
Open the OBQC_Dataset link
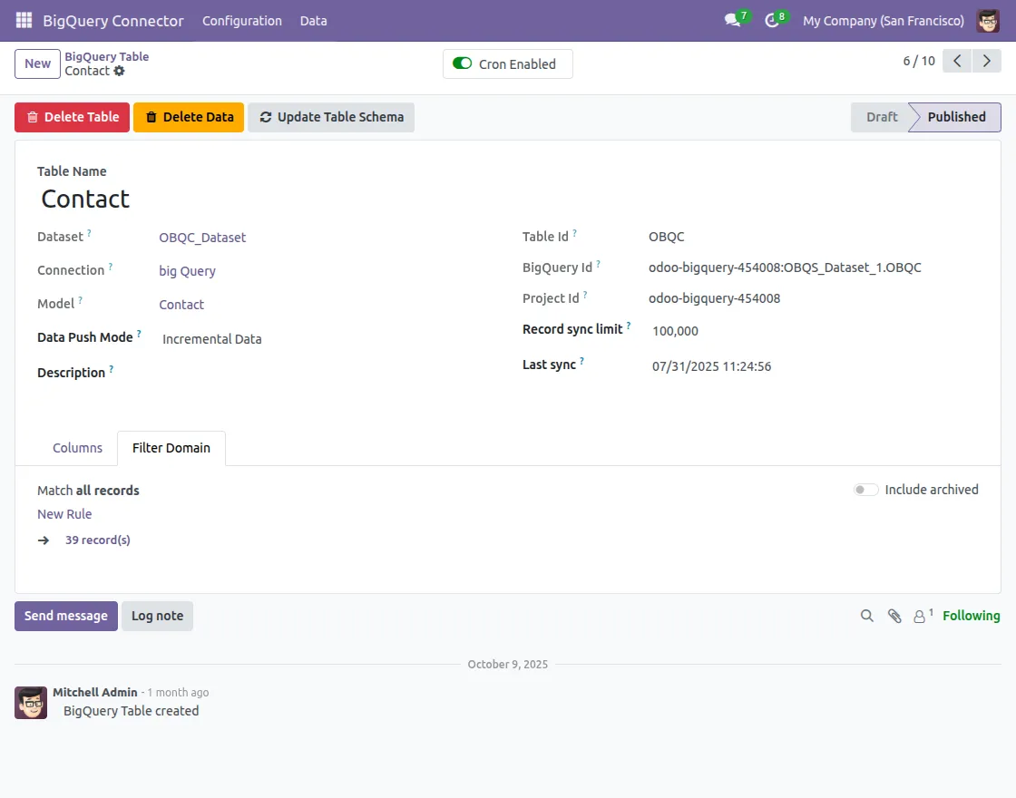point(202,238)
